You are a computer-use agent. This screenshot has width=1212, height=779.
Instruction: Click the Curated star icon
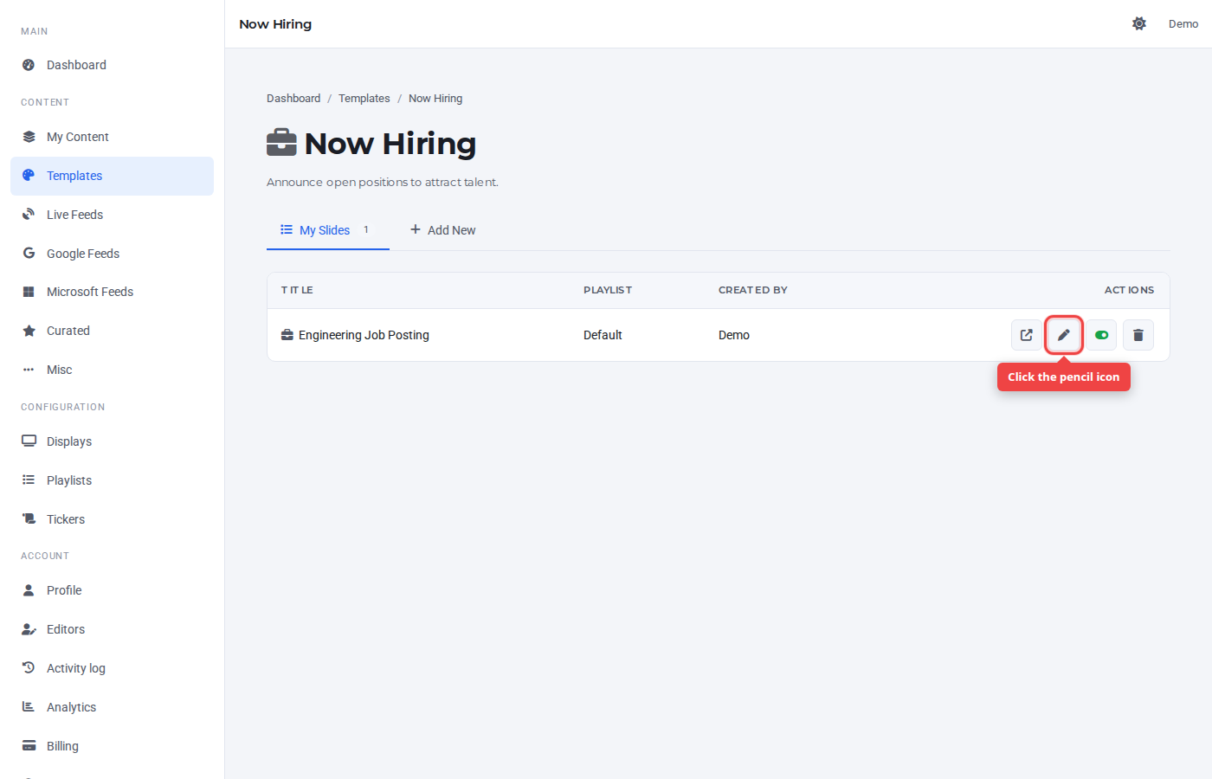tap(29, 331)
